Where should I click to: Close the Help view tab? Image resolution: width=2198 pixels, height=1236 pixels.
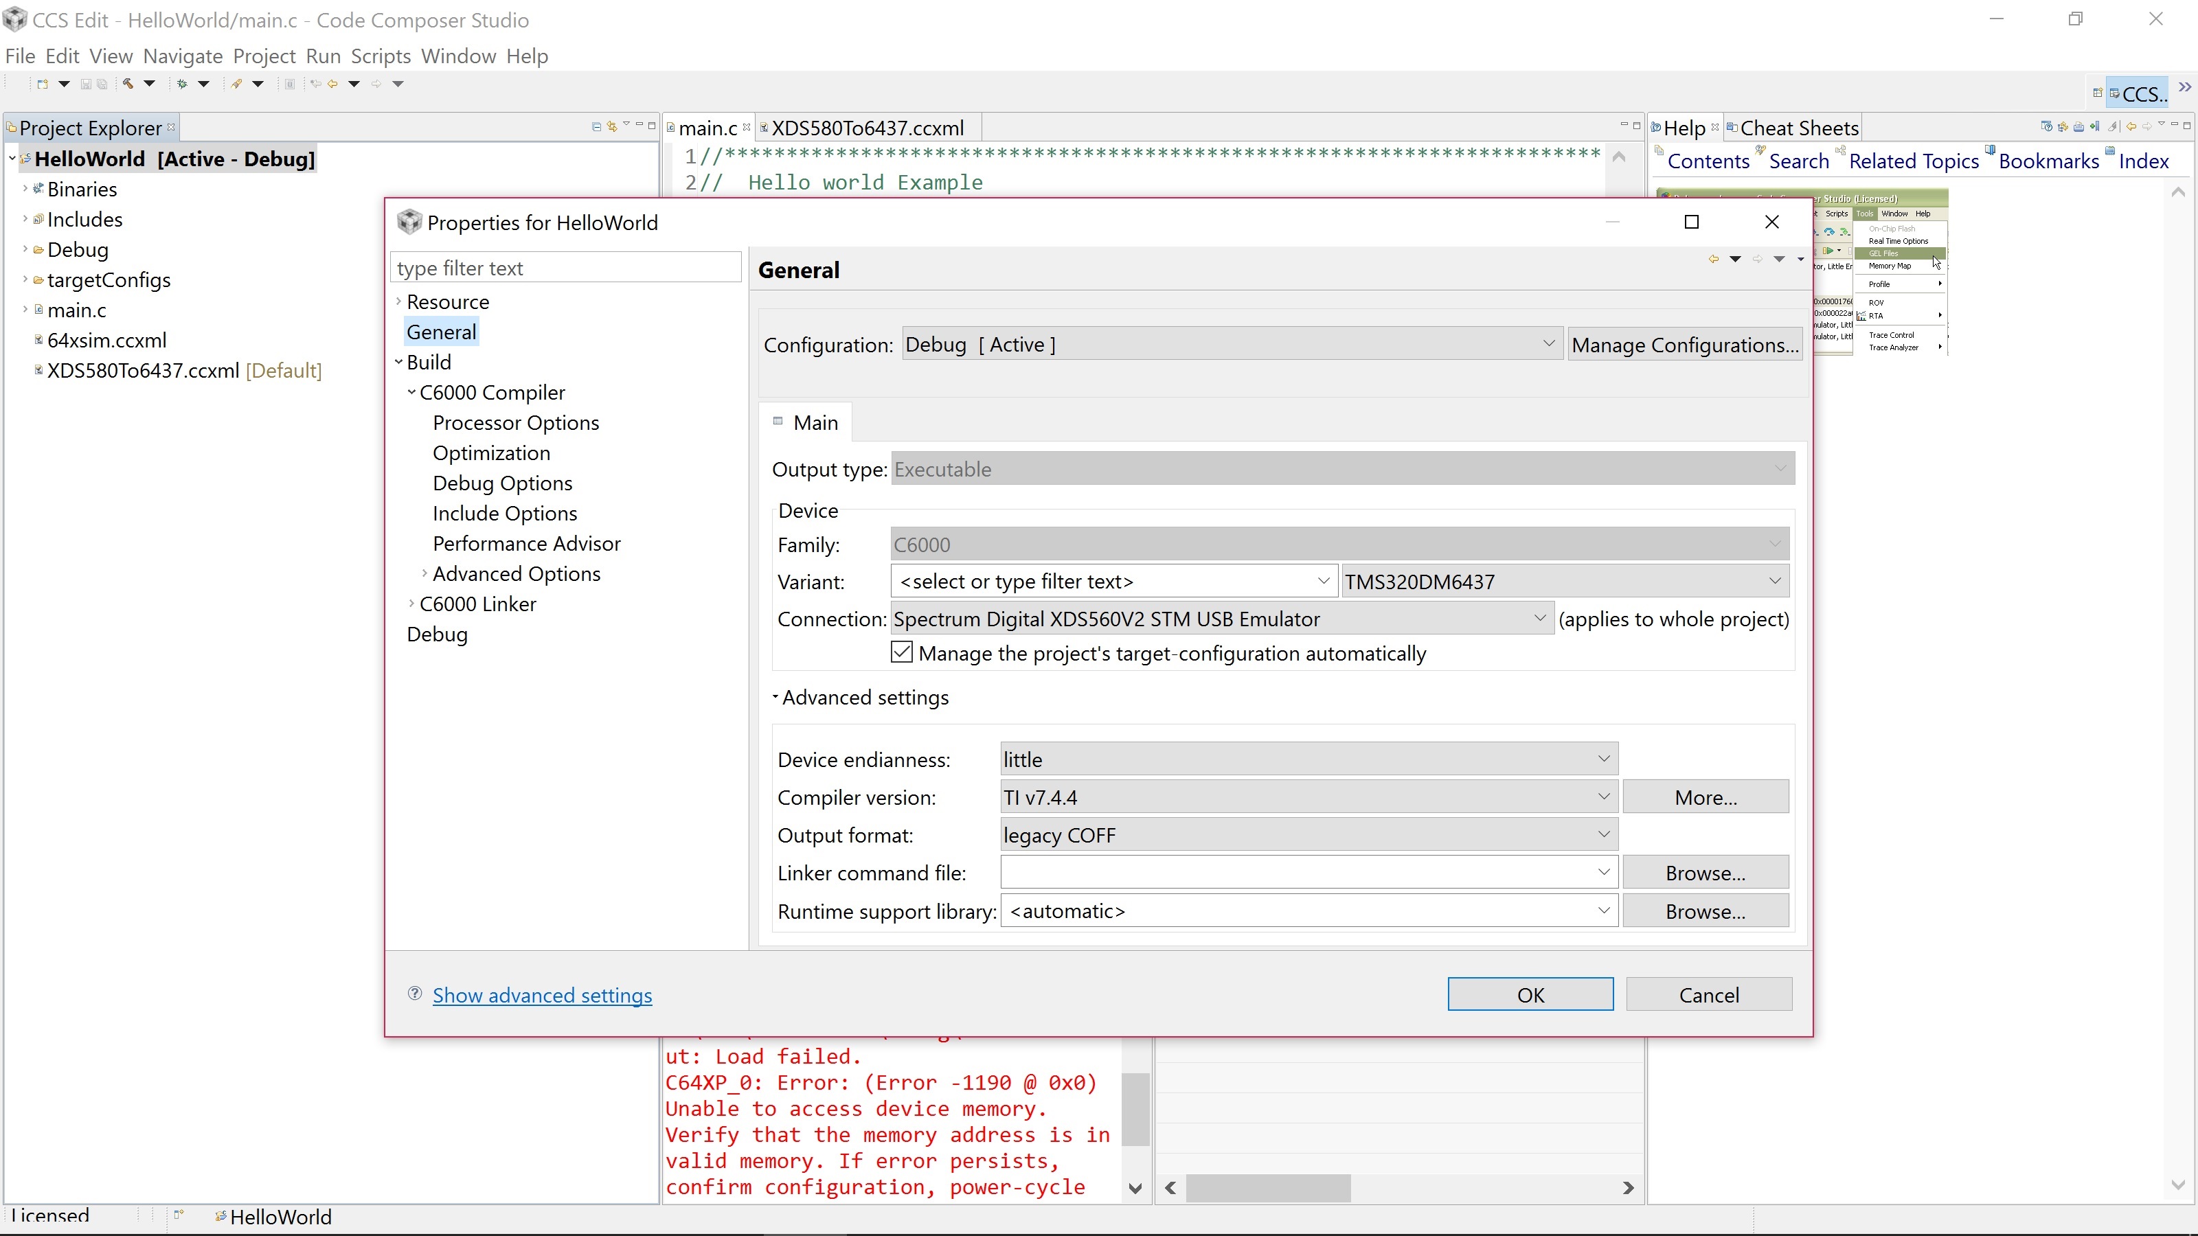click(1715, 127)
